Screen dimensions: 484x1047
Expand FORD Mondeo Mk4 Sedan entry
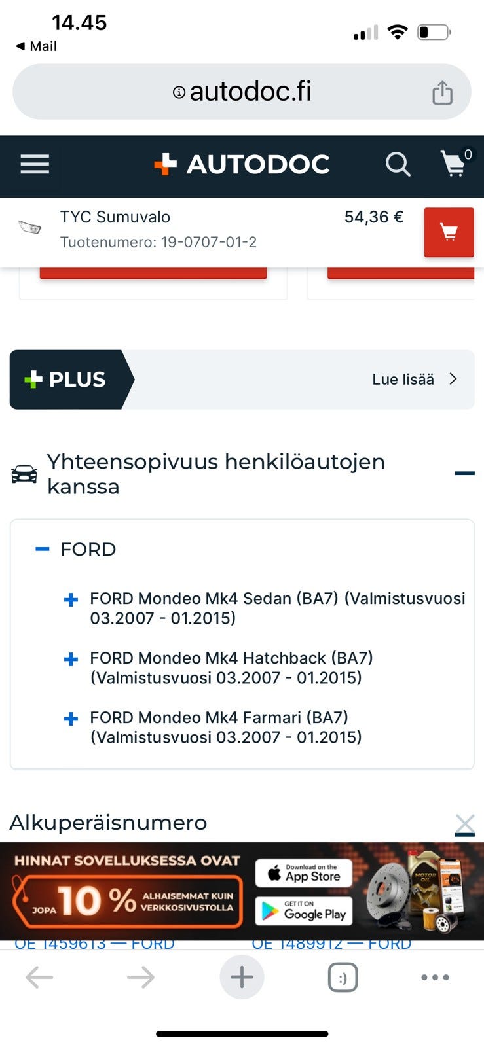click(71, 599)
